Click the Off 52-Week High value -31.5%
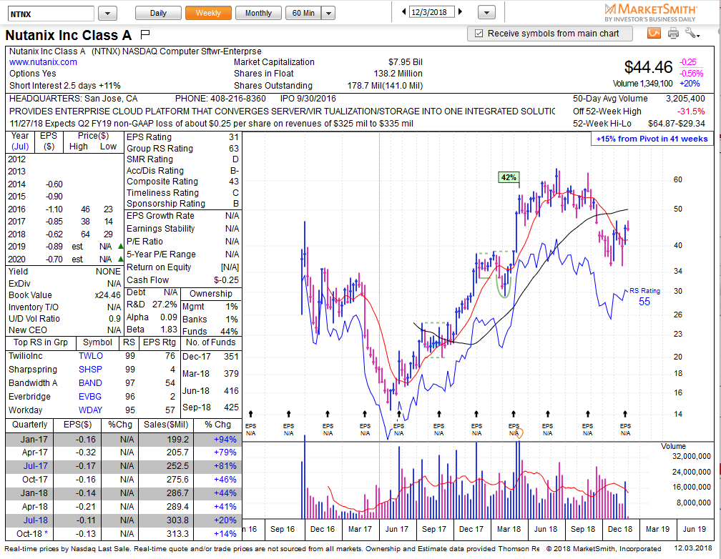721x559 pixels. [691, 112]
